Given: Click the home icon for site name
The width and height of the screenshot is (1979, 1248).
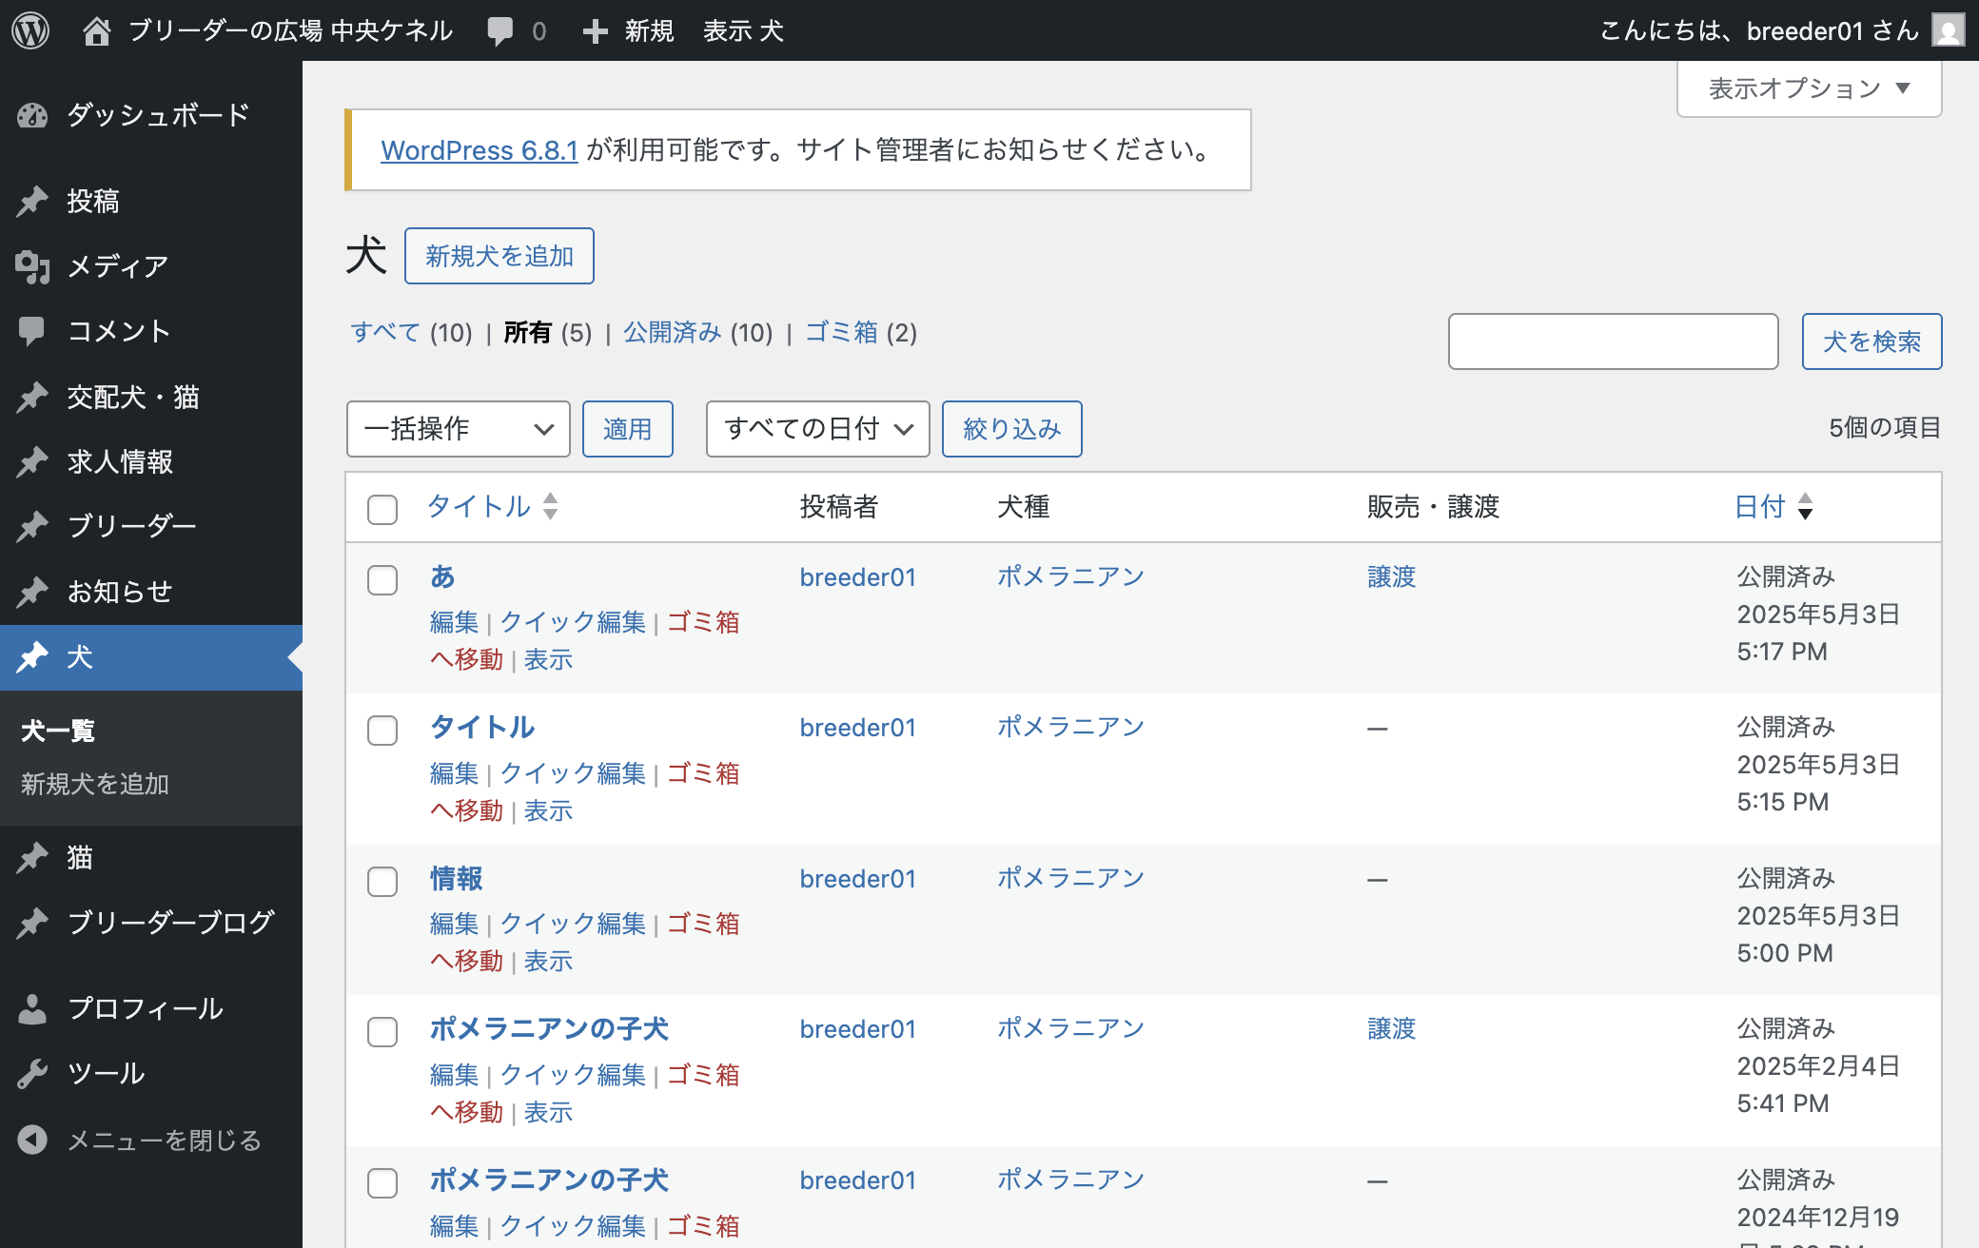Looking at the screenshot, I should tap(96, 31).
